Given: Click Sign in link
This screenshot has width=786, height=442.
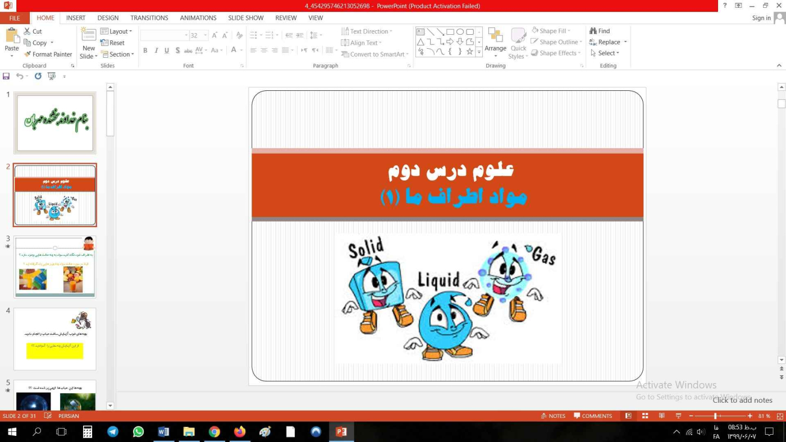Looking at the screenshot, I should (761, 18).
